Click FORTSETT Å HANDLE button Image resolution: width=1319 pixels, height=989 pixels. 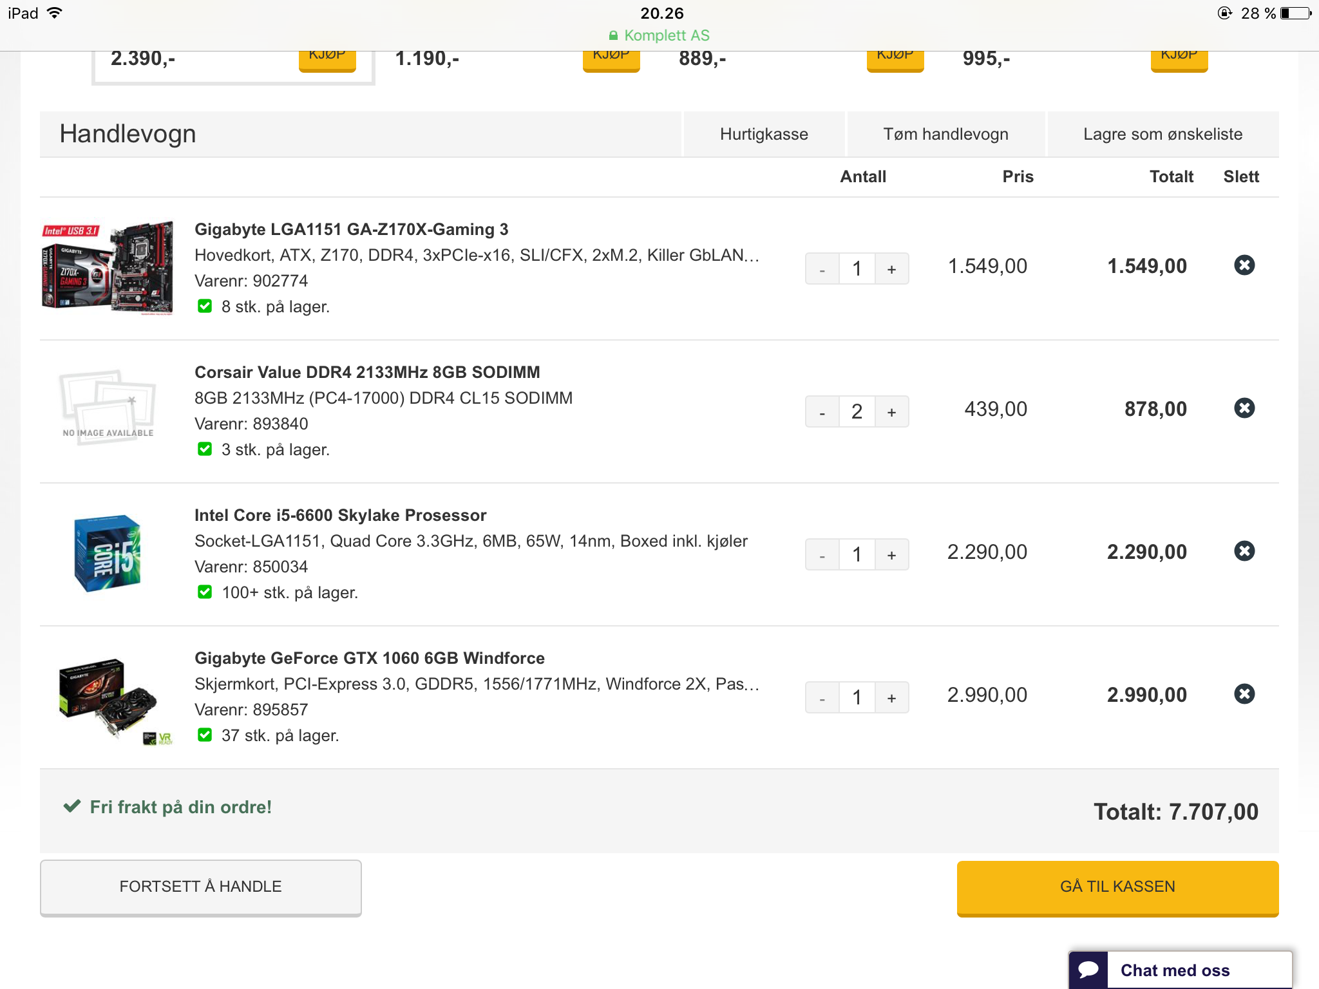click(x=200, y=887)
